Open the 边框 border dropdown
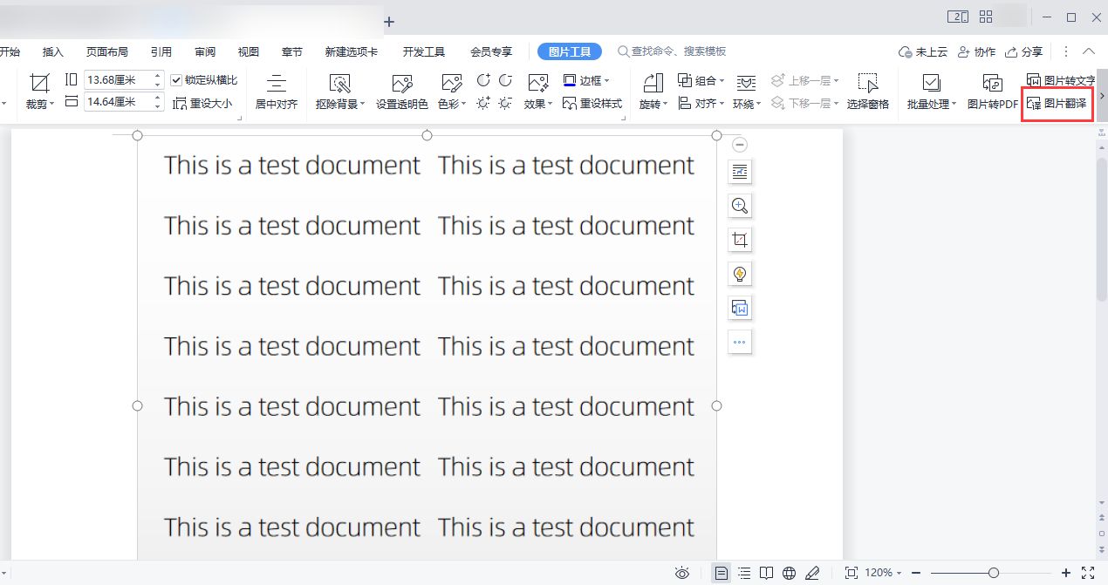The height and width of the screenshot is (585, 1108). click(586, 80)
